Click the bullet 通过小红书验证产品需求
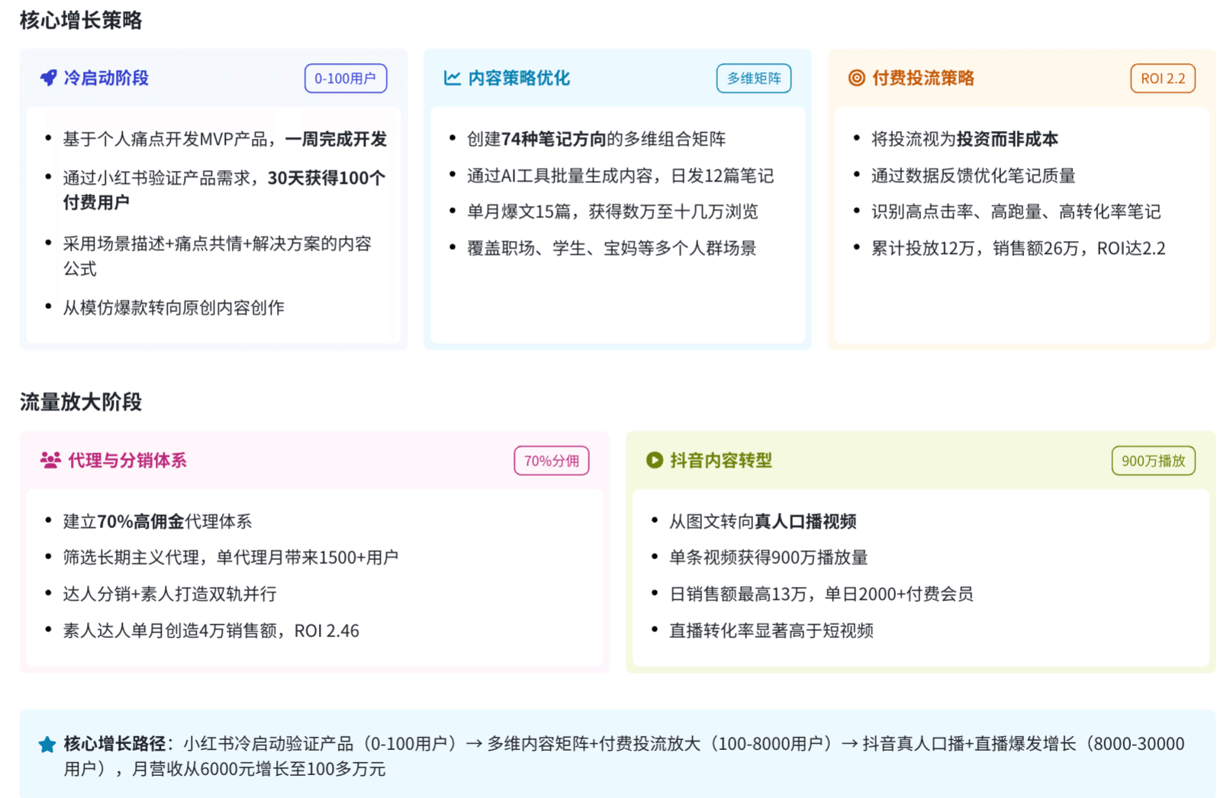1227x798 pixels. tap(224, 190)
